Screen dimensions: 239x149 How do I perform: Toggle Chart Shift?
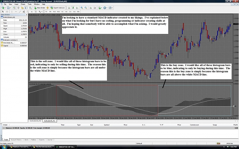95,8
